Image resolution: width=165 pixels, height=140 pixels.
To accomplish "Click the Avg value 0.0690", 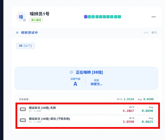I will click(147, 111).
